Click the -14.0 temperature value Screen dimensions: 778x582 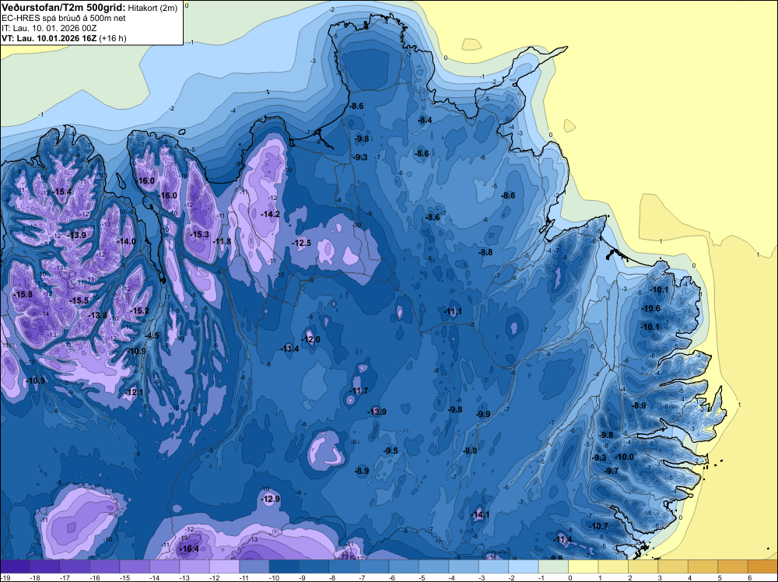[x=127, y=241]
